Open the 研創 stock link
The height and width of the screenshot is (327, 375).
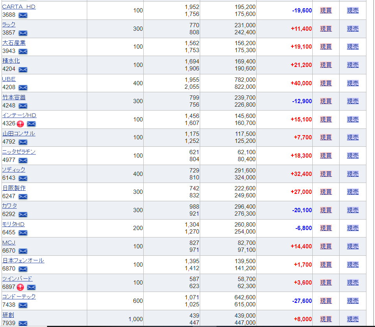pos(8,315)
